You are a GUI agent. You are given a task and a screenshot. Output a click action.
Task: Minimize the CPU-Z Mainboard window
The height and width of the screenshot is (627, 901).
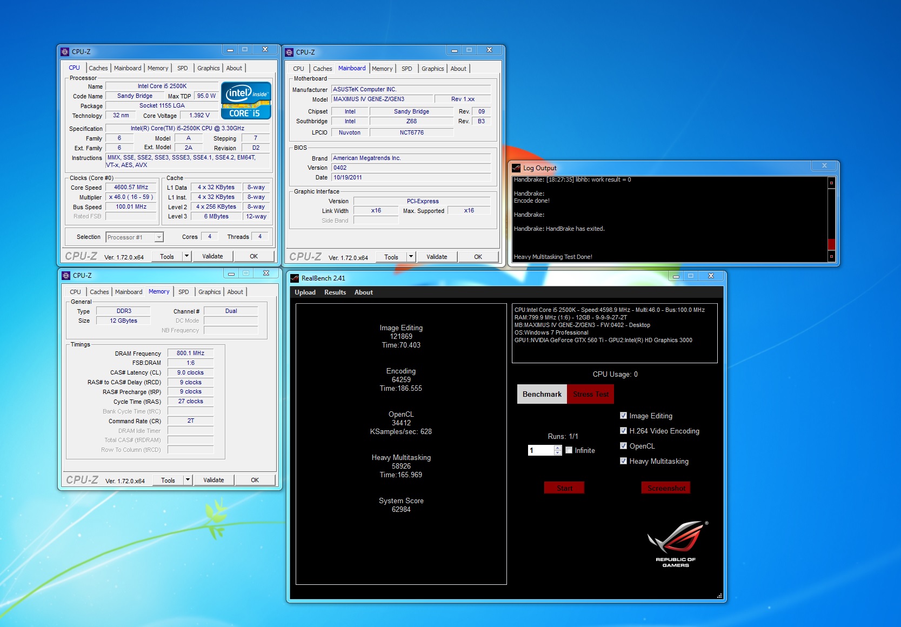click(454, 50)
